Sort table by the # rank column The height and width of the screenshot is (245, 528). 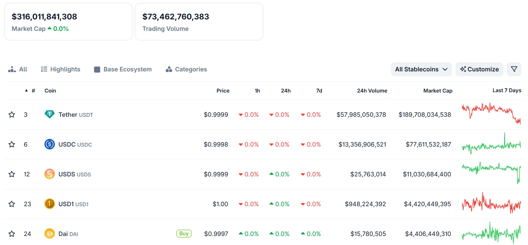(x=33, y=91)
